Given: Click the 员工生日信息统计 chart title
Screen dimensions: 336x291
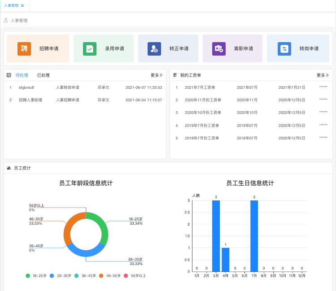Looking at the screenshot, I should click(250, 183).
